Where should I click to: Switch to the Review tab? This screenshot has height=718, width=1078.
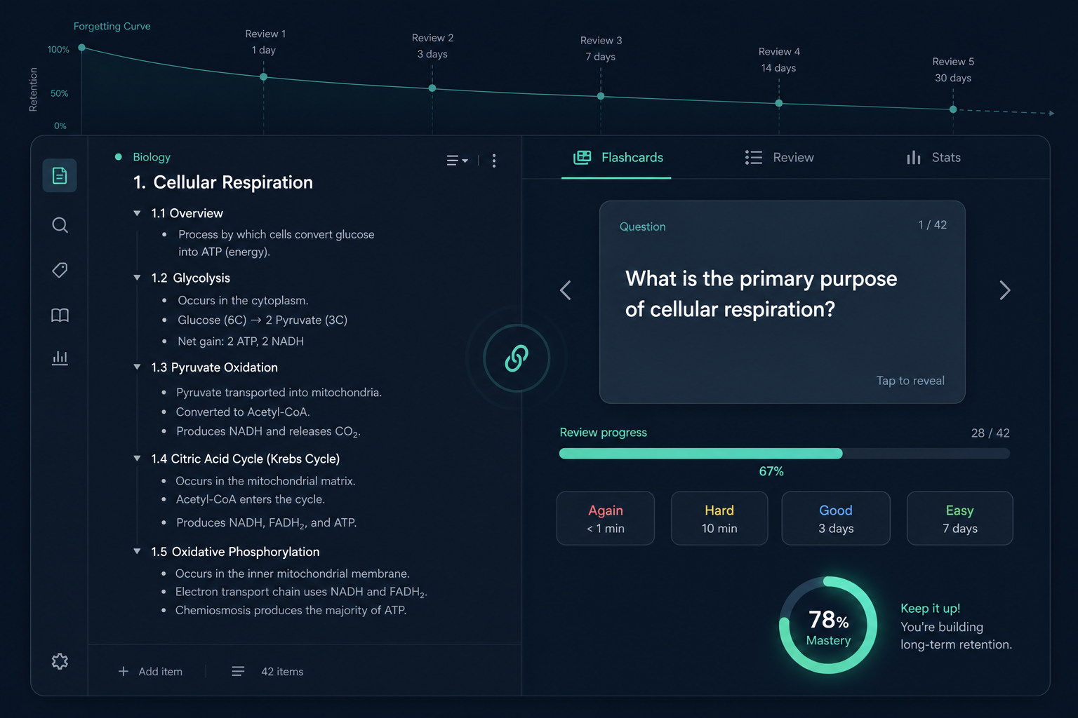[x=779, y=158]
